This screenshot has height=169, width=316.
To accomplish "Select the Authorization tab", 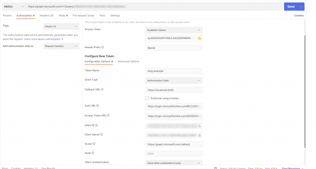I will [x=25, y=15].
